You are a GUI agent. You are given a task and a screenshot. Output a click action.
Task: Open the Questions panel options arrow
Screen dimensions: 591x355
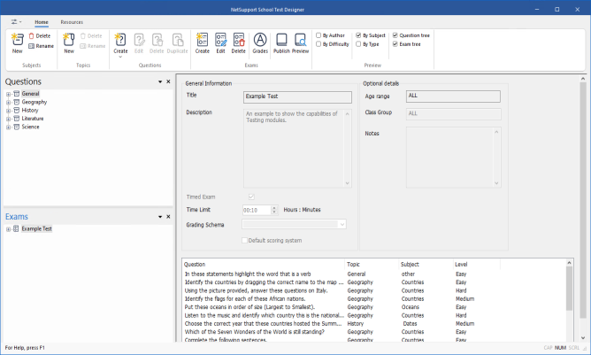click(160, 81)
